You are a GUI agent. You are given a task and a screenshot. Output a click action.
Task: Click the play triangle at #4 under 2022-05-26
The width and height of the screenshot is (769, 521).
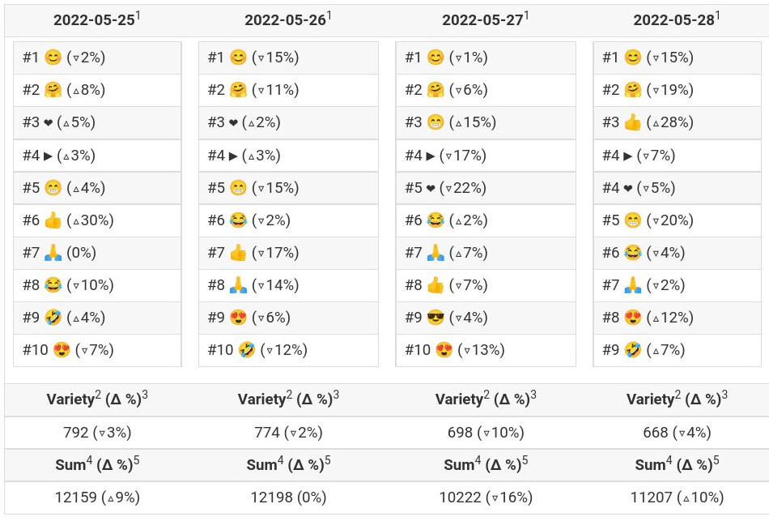[233, 156]
